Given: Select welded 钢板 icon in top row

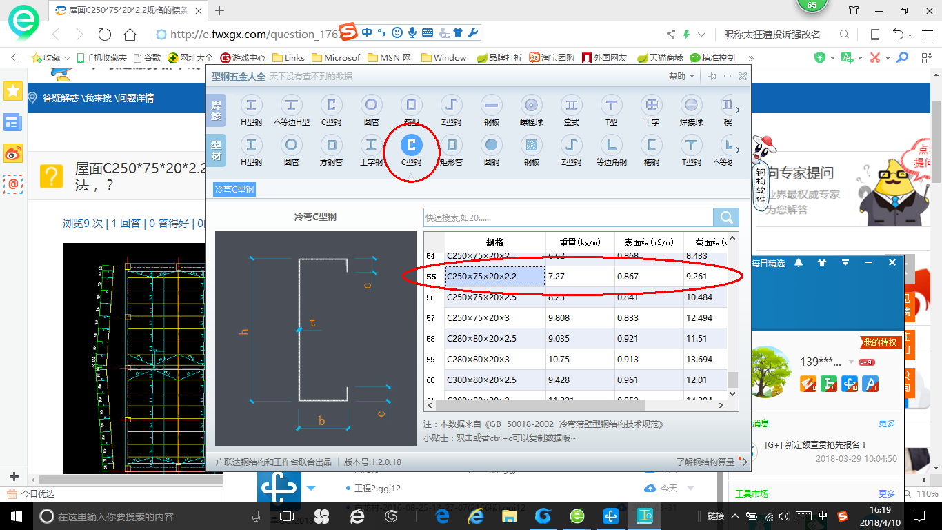Looking at the screenshot, I should [x=491, y=105].
